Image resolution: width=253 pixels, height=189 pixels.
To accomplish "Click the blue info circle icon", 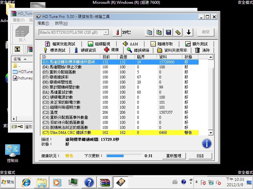I will tap(207, 144).
